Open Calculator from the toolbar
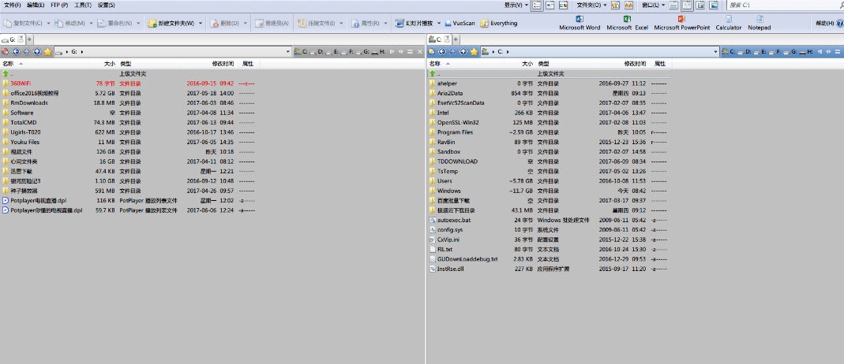 [x=728, y=23]
